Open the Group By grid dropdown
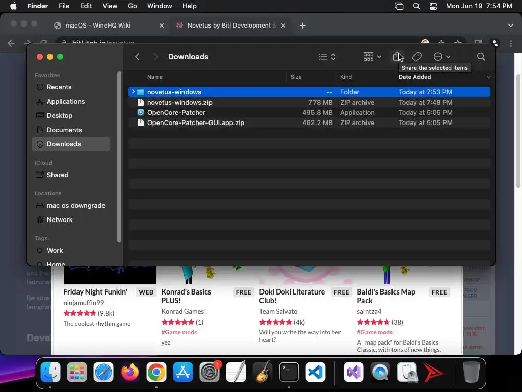The height and width of the screenshot is (392, 522). coord(372,57)
